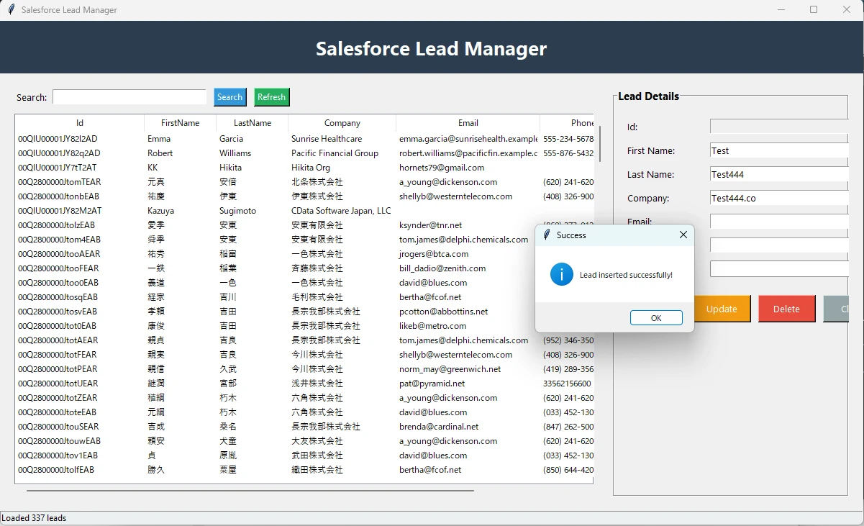
Task: Close the Success dialog with X
Action: pos(683,235)
